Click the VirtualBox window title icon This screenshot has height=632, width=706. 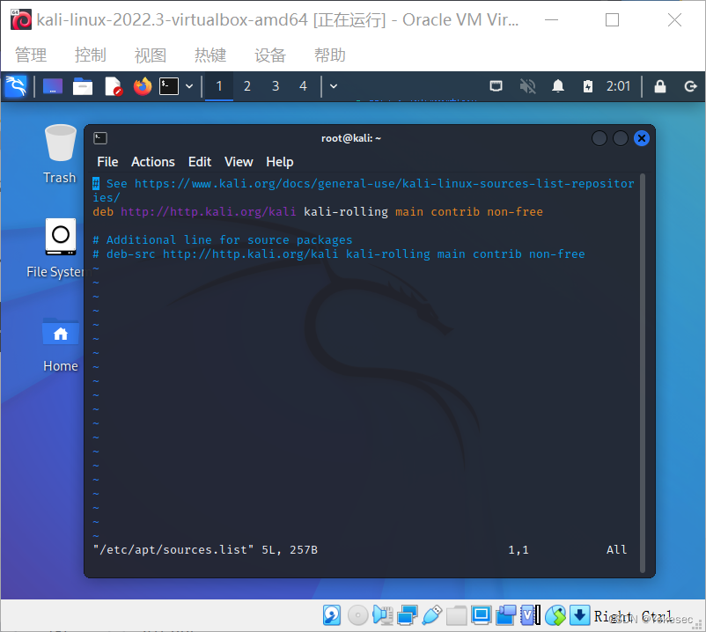point(21,20)
